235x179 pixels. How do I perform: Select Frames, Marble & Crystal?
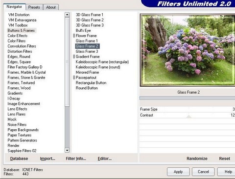pyautogui.click(x=26, y=72)
